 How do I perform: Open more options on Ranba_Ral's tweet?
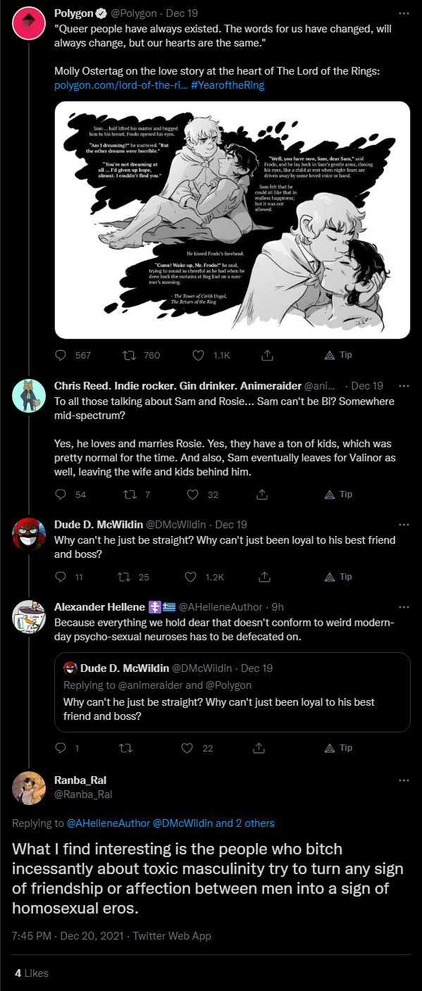[x=404, y=780]
